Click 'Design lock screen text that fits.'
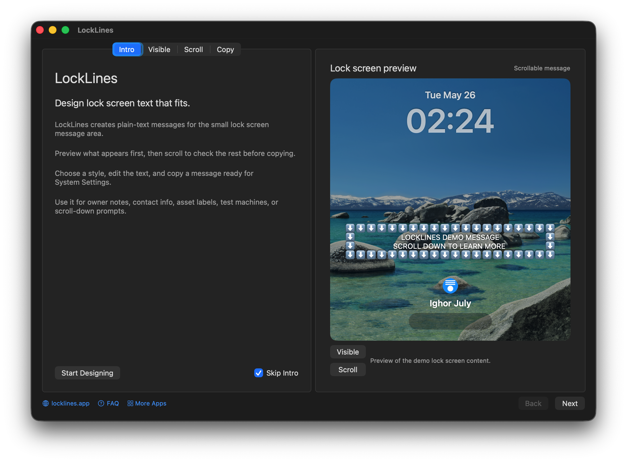This screenshot has width=627, height=462. pos(122,103)
